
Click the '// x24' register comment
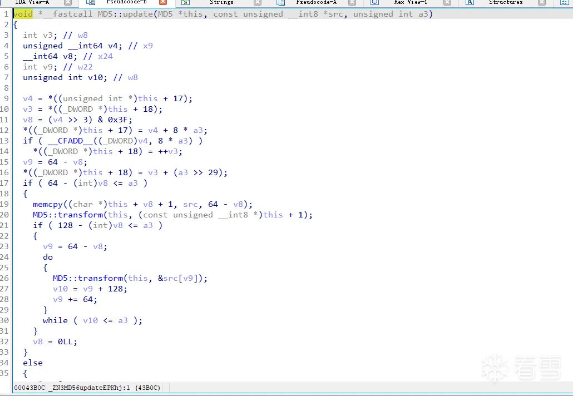tap(98, 56)
